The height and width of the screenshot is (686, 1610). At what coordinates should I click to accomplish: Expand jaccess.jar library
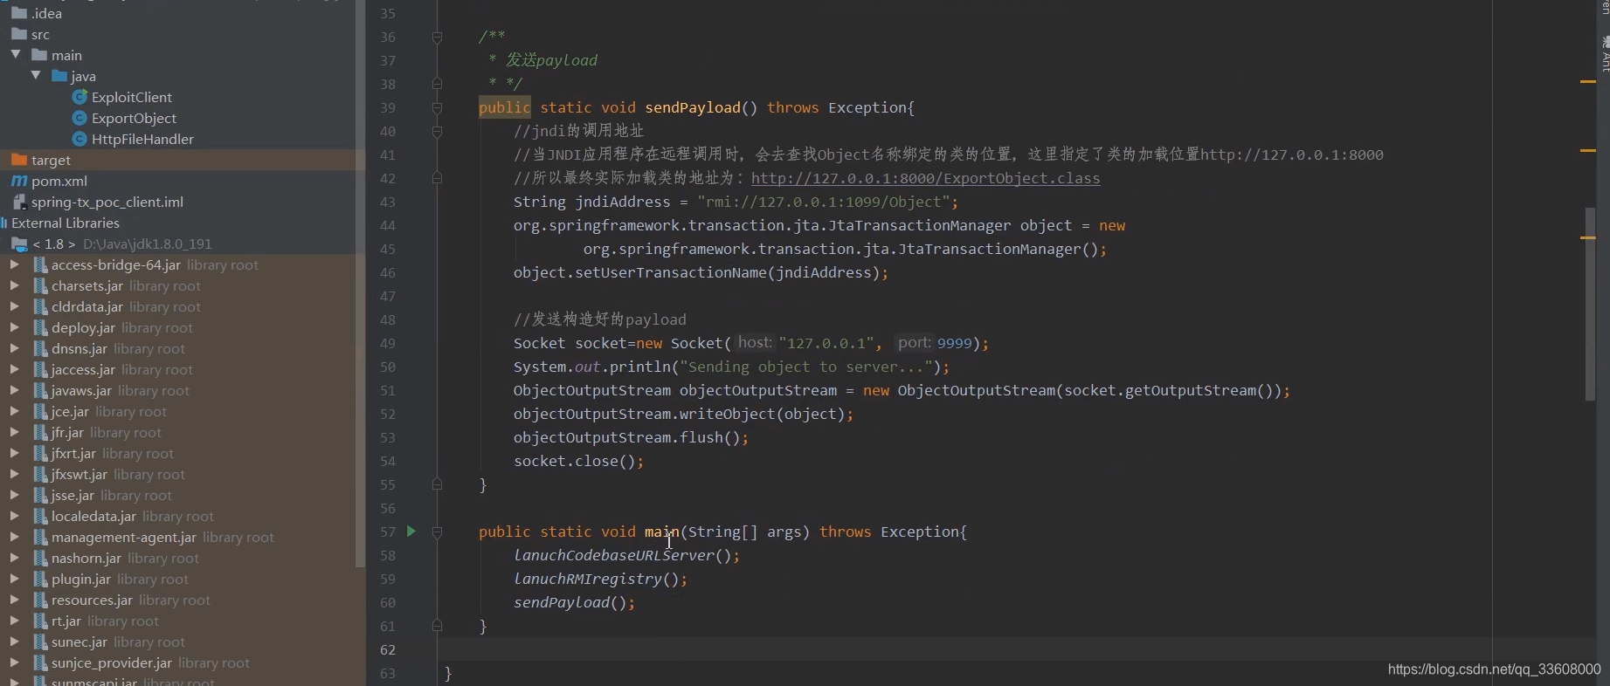coord(15,368)
